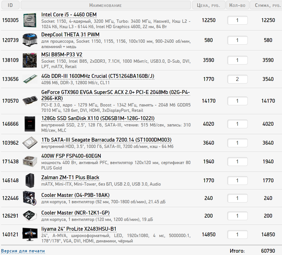Open the Cooler Master (NCR-12K1-GP) link

[75, 213]
